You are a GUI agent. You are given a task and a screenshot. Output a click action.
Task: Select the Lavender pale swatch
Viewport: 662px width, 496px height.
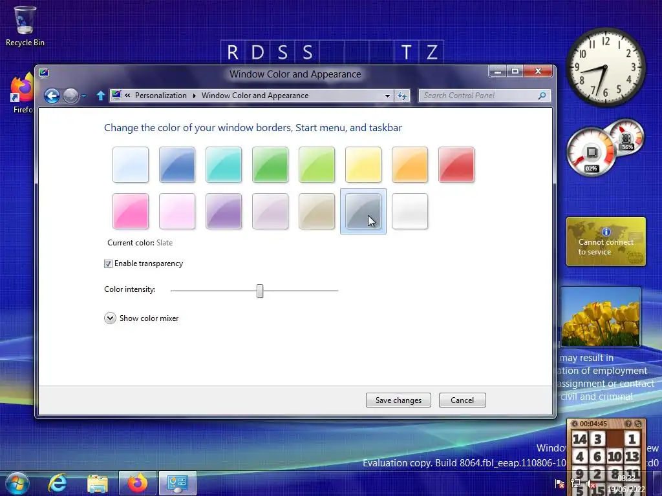point(270,211)
